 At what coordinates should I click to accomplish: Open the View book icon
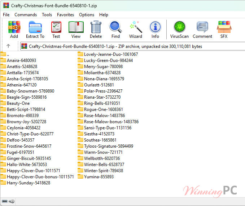(x=76, y=30)
